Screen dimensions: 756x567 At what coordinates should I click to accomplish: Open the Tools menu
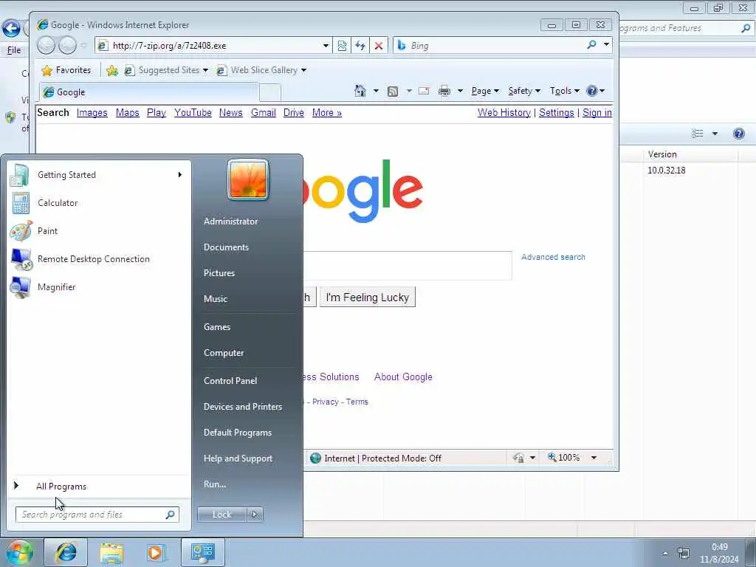coord(565,91)
